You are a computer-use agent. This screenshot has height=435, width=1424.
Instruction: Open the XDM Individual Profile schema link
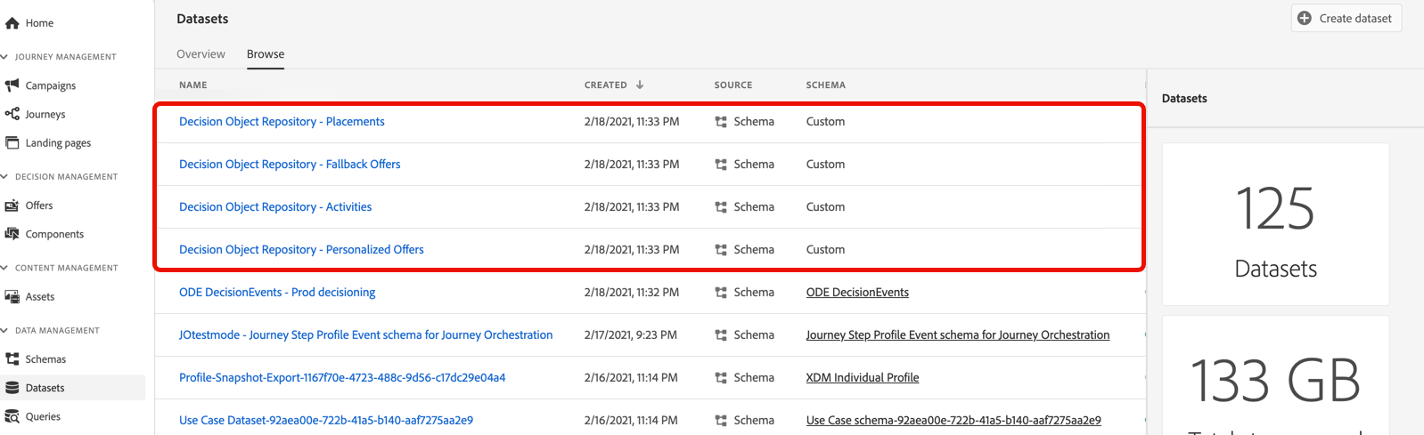(862, 378)
